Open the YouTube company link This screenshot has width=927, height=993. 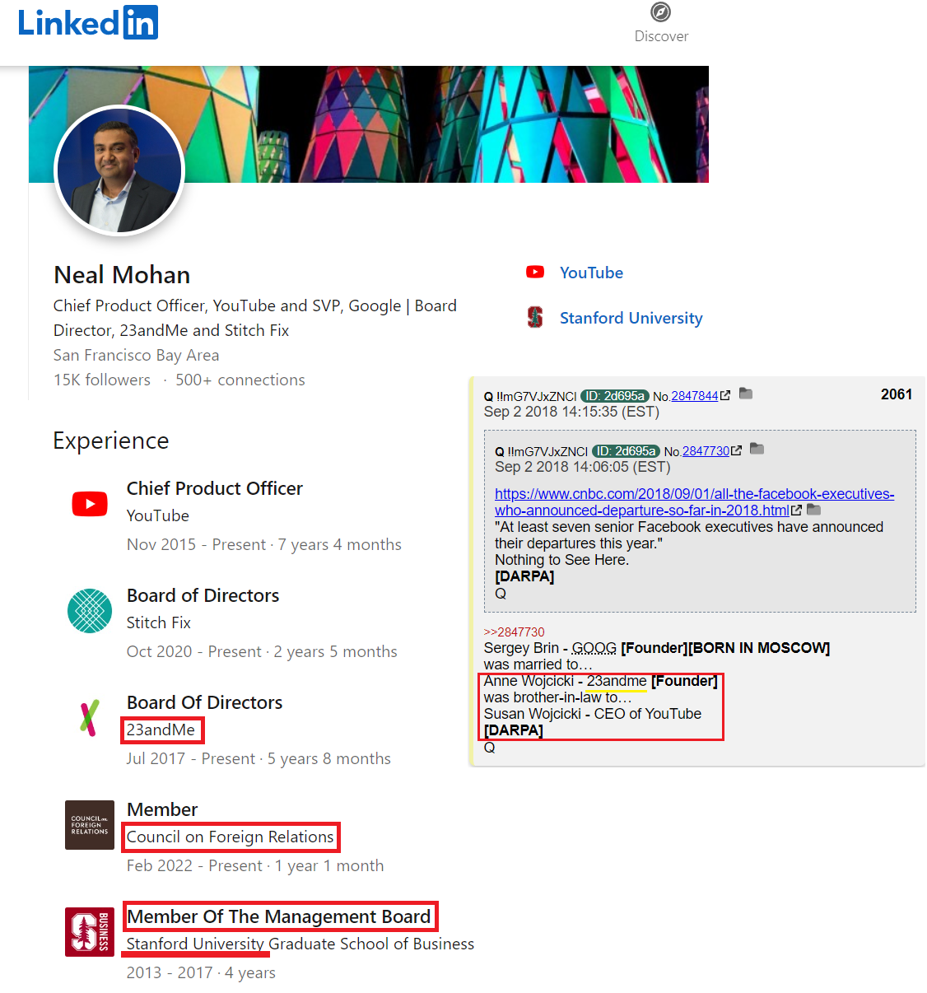[x=591, y=273]
